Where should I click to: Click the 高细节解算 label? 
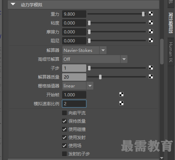click(x=49, y=59)
